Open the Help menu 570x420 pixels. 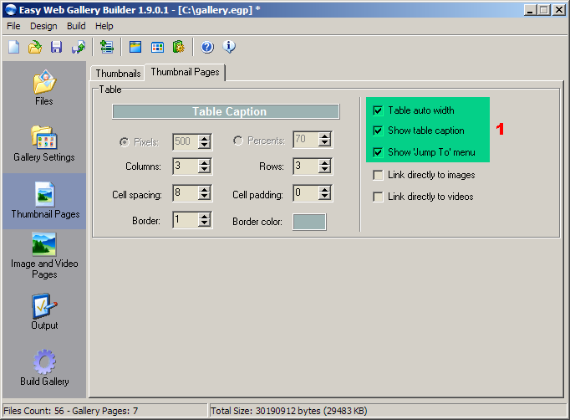point(104,26)
